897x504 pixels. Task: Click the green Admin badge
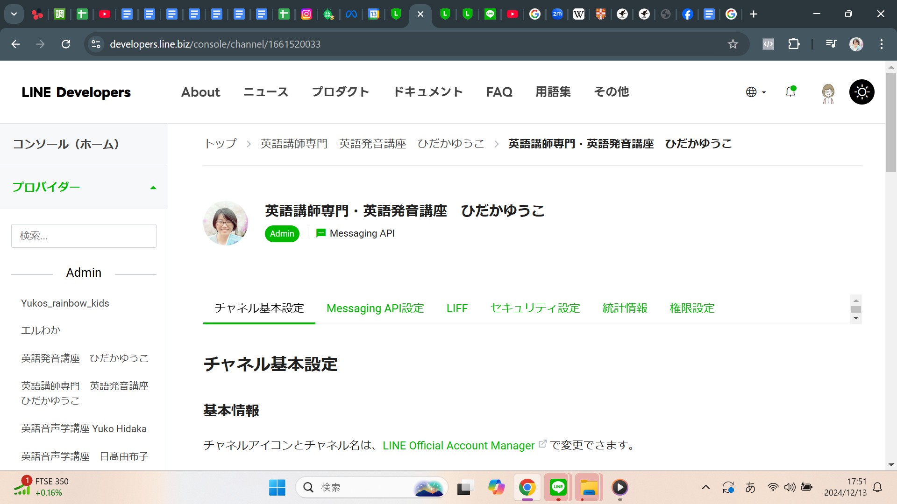point(282,234)
